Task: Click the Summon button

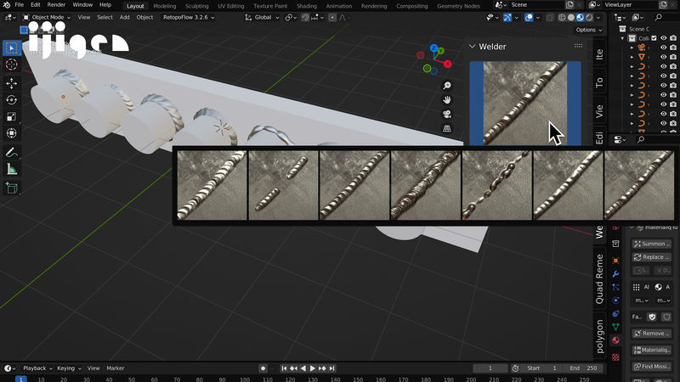Action: click(651, 244)
